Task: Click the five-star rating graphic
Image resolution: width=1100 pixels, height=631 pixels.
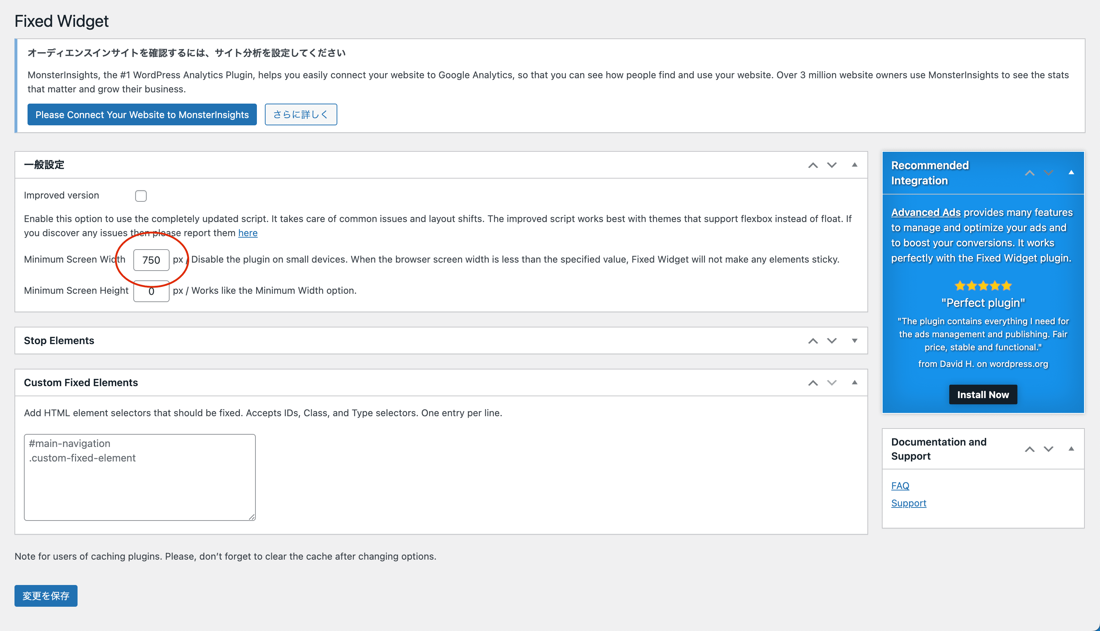Action: pos(983,285)
